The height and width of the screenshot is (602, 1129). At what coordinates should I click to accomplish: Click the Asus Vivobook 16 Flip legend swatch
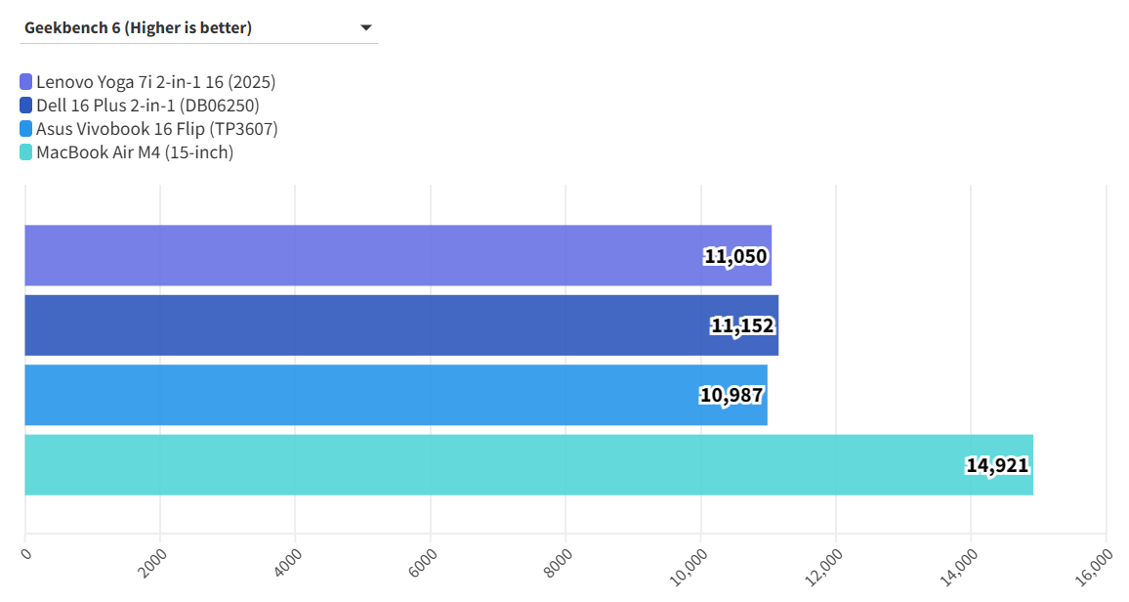(x=26, y=129)
